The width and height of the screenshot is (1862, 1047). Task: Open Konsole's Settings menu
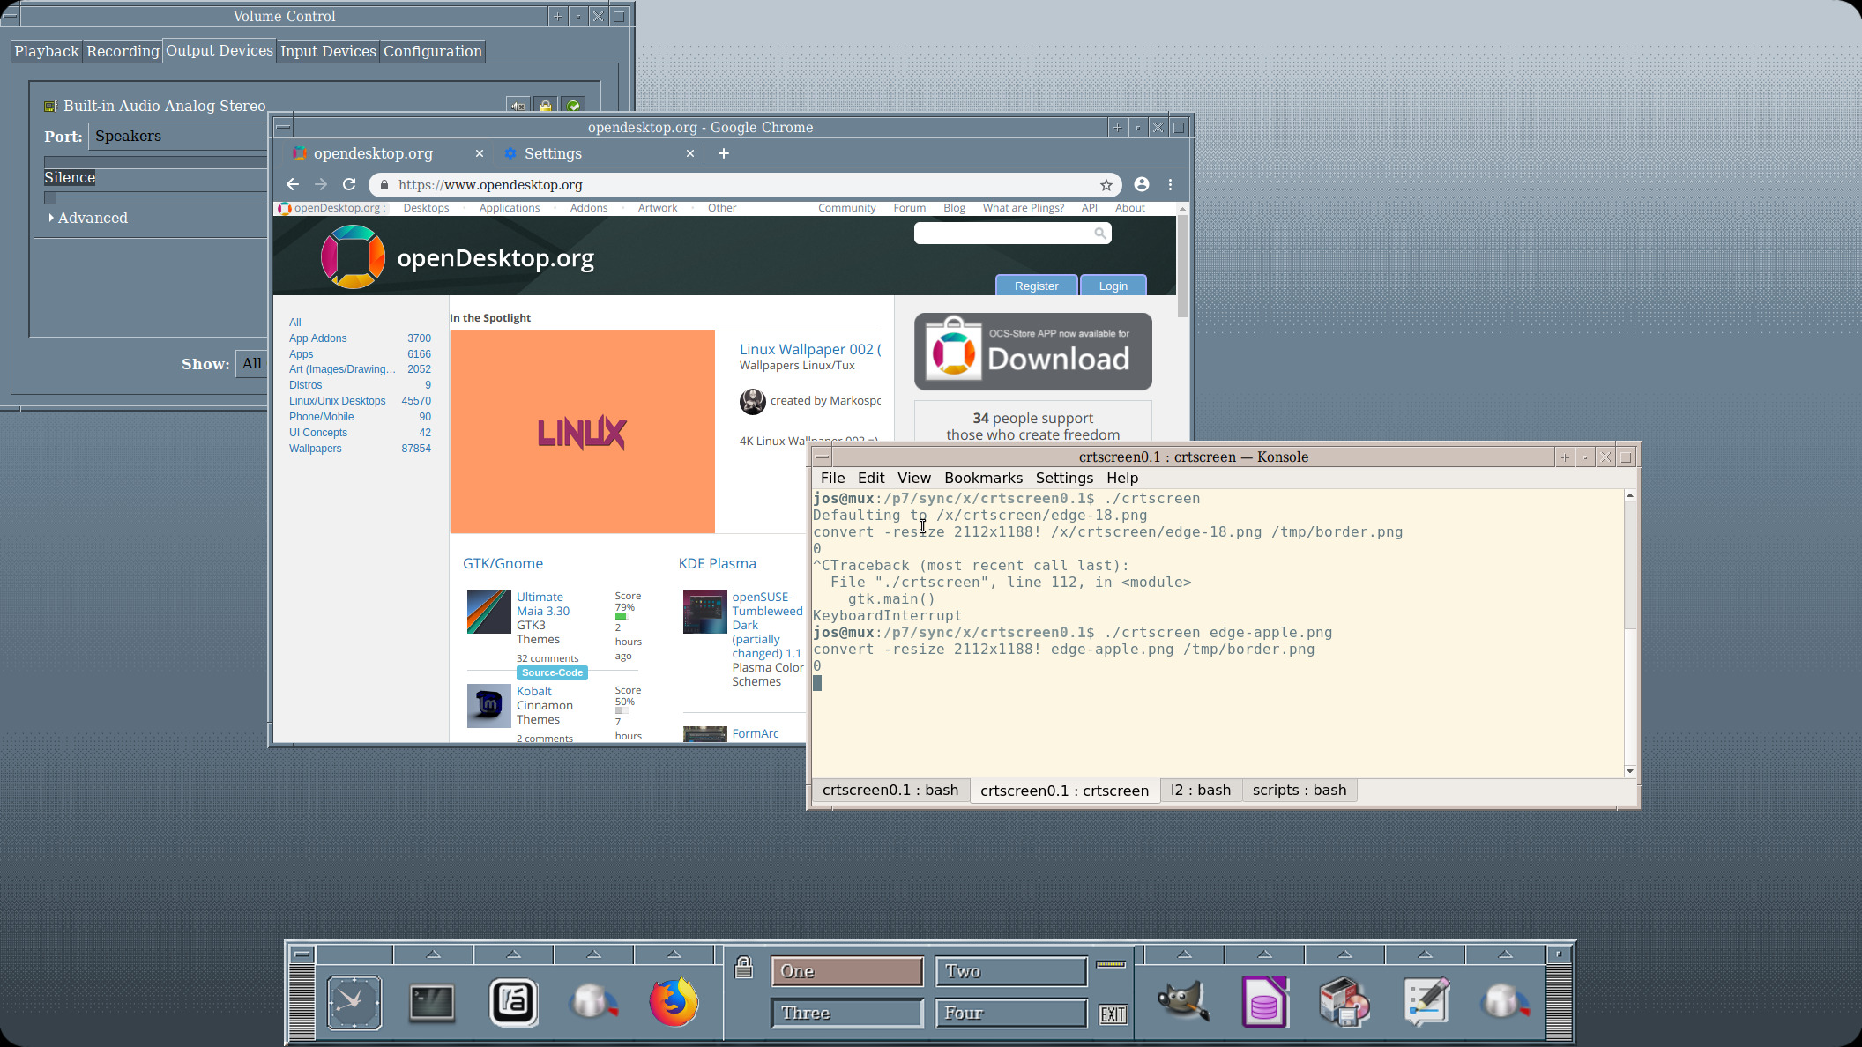pyautogui.click(x=1064, y=478)
